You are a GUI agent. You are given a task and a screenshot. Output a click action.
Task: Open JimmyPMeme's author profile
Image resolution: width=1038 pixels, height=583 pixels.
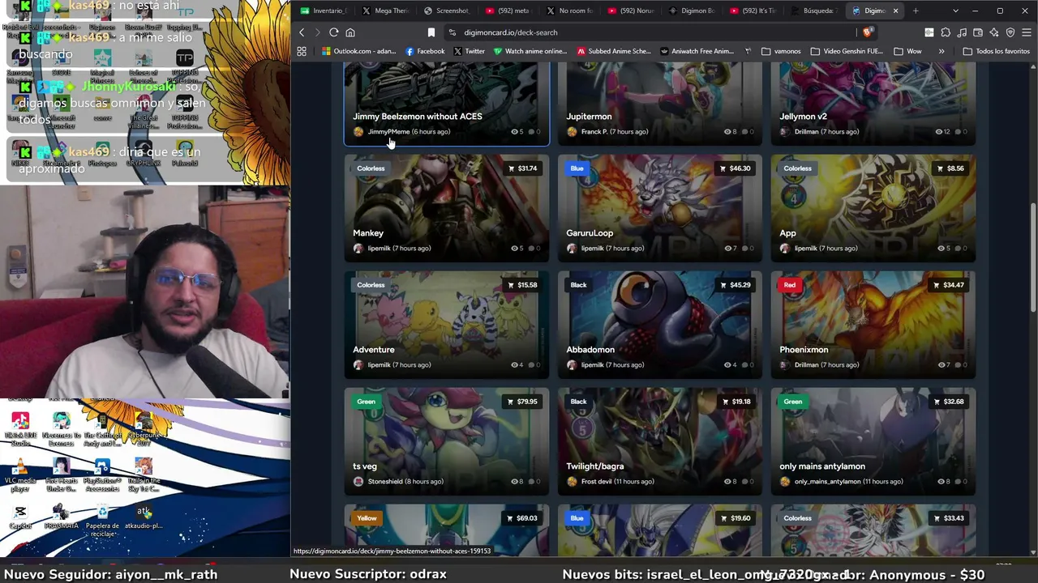pos(388,132)
